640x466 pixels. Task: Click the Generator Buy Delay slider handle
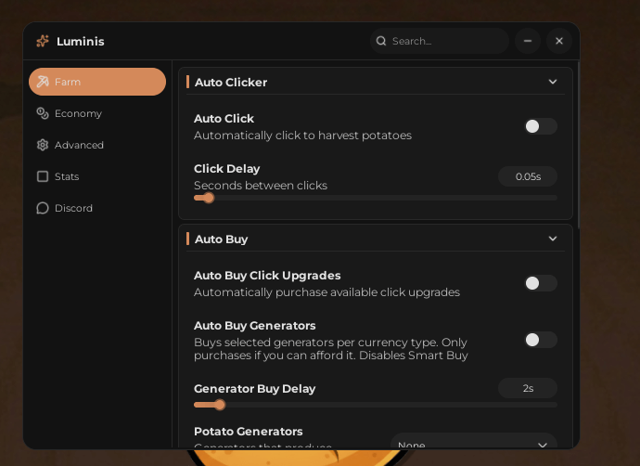pos(220,405)
